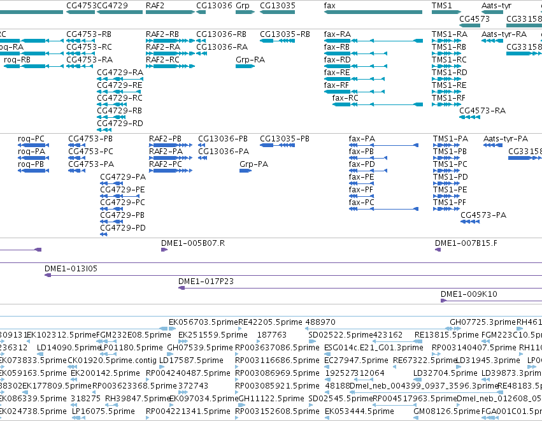Select protein label CG13035-PB
Viewport: 542px width, 421px height.
tap(285, 139)
